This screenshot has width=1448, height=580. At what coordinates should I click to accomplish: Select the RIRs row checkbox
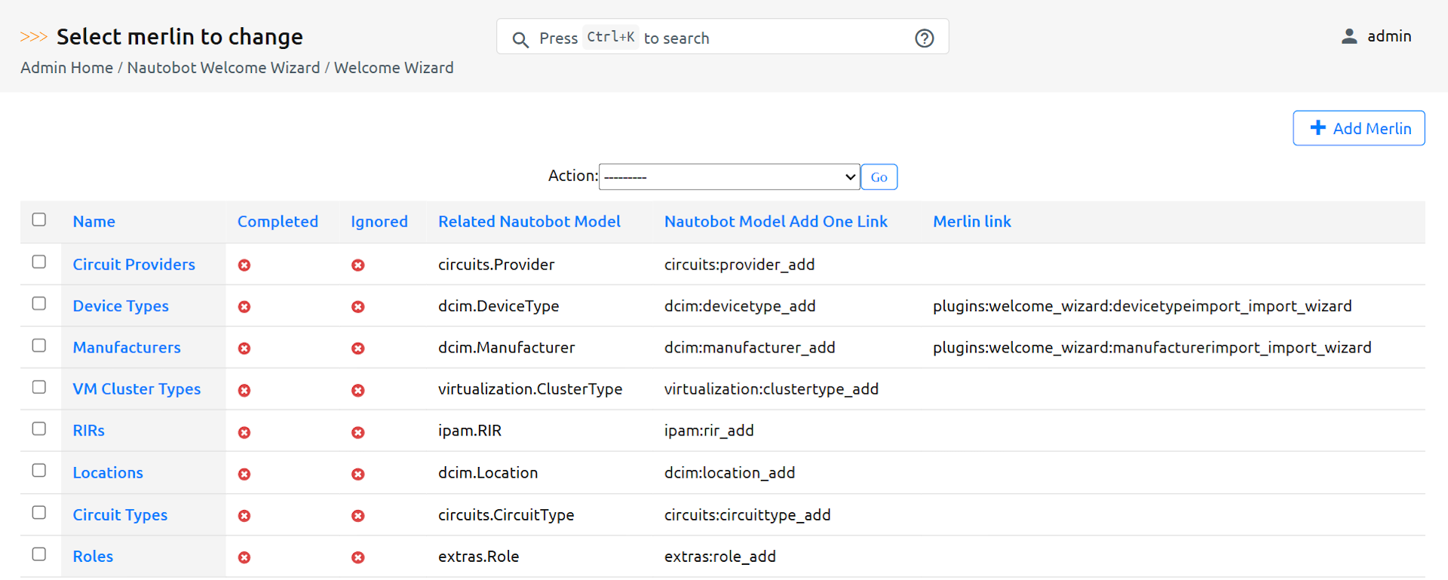pyautogui.click(x=39, y=429)
